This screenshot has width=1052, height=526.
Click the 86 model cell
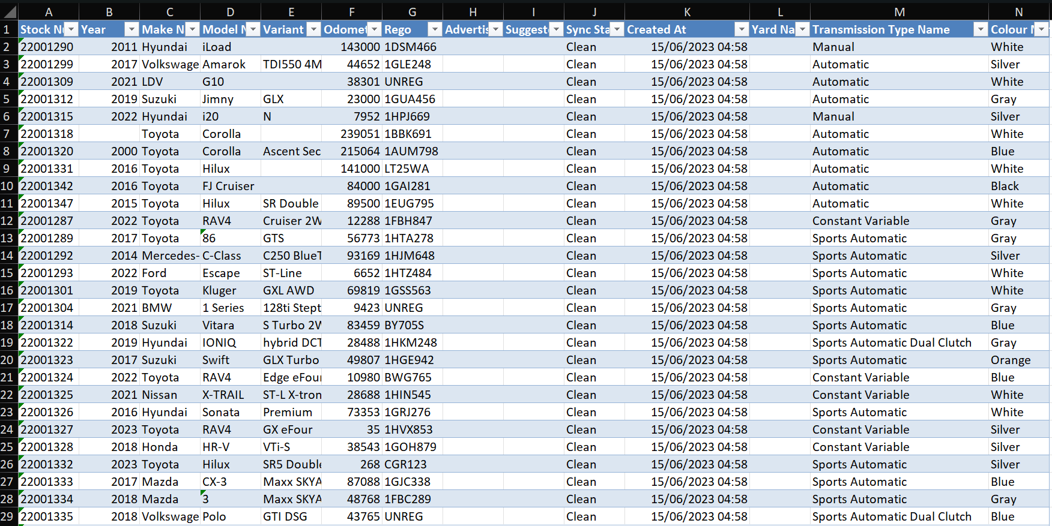[x=231, y=238]
